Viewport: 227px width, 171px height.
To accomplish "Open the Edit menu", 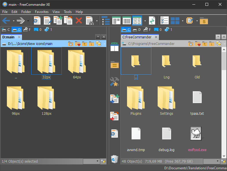I will point(14,12).
